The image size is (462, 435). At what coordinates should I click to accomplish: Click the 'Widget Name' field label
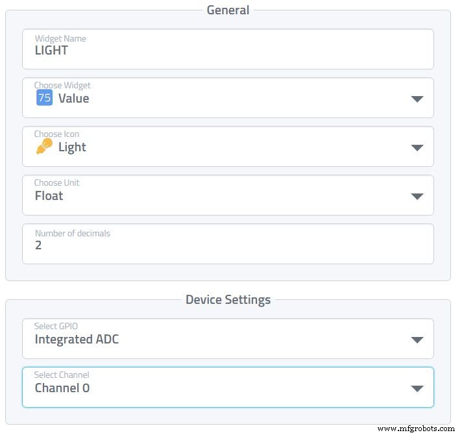(x=60, y=39)
